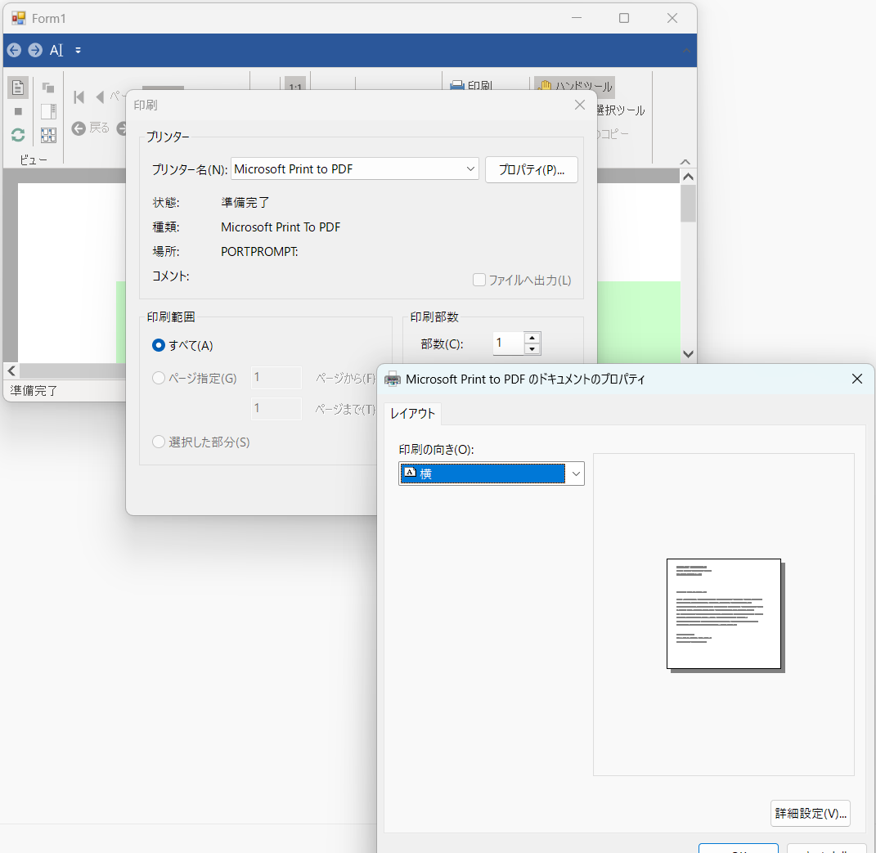This screenshot has height=853, width=876.
Task: Toggle the ファイルへ出力(L) checkbox
Action: click(x=478, y=280)
